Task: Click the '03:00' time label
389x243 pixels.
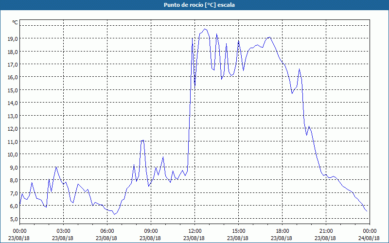Action: pyautogui.click(x=63, y=231)
